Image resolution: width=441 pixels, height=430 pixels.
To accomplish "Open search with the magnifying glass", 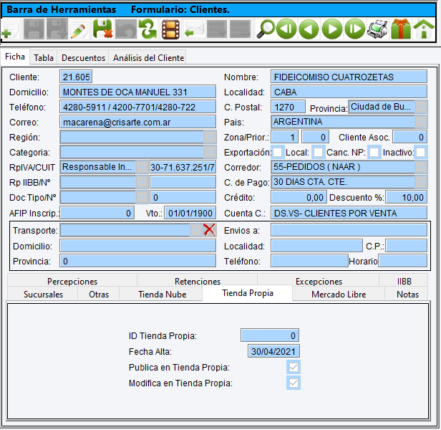I will point(266,30).
